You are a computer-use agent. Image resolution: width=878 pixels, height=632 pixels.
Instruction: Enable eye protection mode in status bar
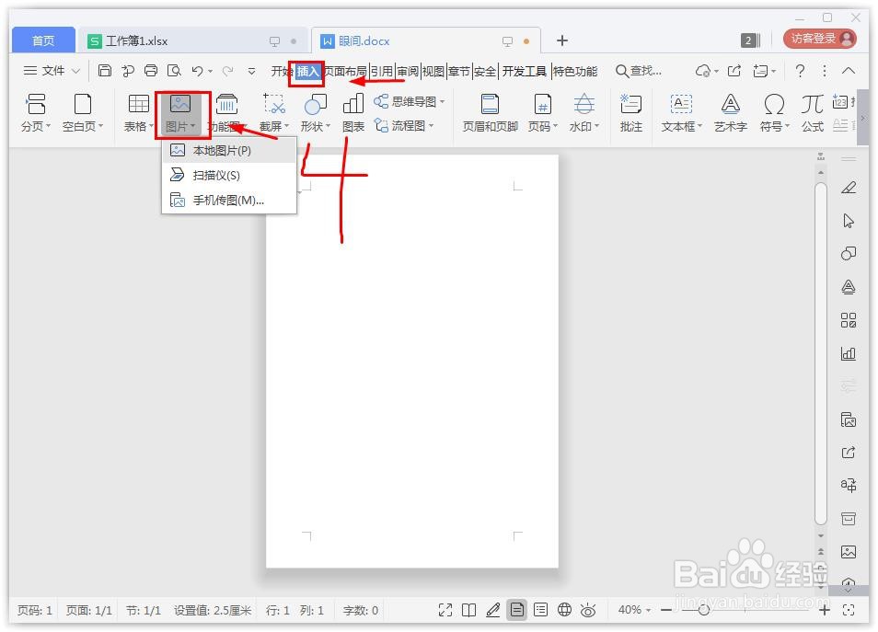point(588,610)
